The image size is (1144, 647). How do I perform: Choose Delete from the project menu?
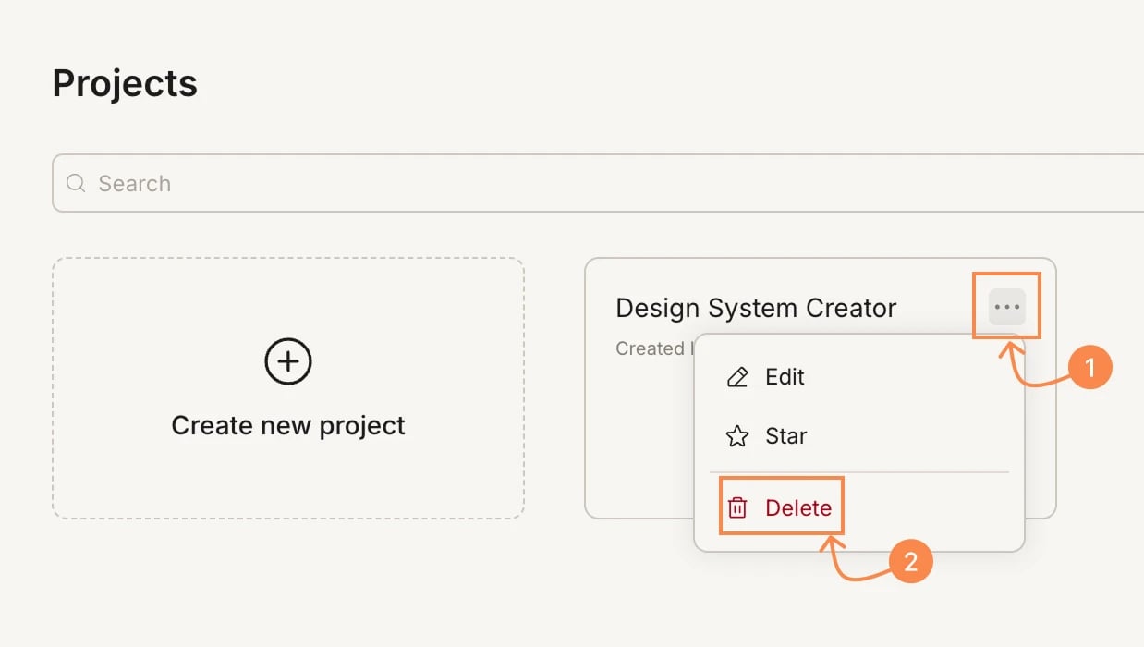coord(859,507)
